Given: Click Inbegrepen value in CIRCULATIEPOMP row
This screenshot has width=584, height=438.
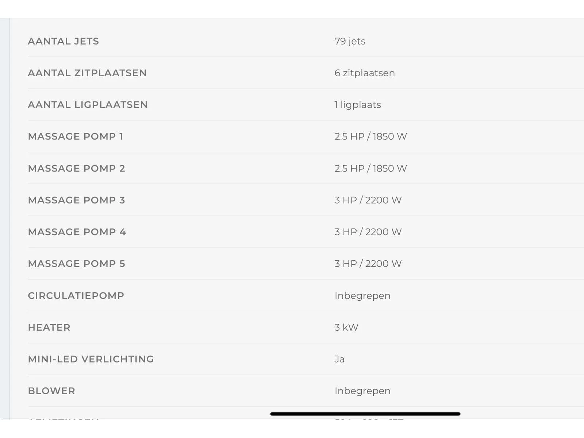Looking at the screenshot, I should pyautogui.click(x=362, y=296).
